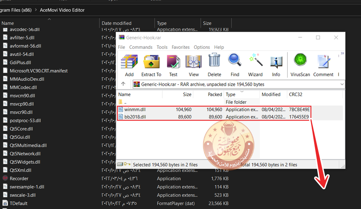Select Qt5Core.dll in Explorer
The width and height of the screenshot is (361, 209).
coord(21,129)
